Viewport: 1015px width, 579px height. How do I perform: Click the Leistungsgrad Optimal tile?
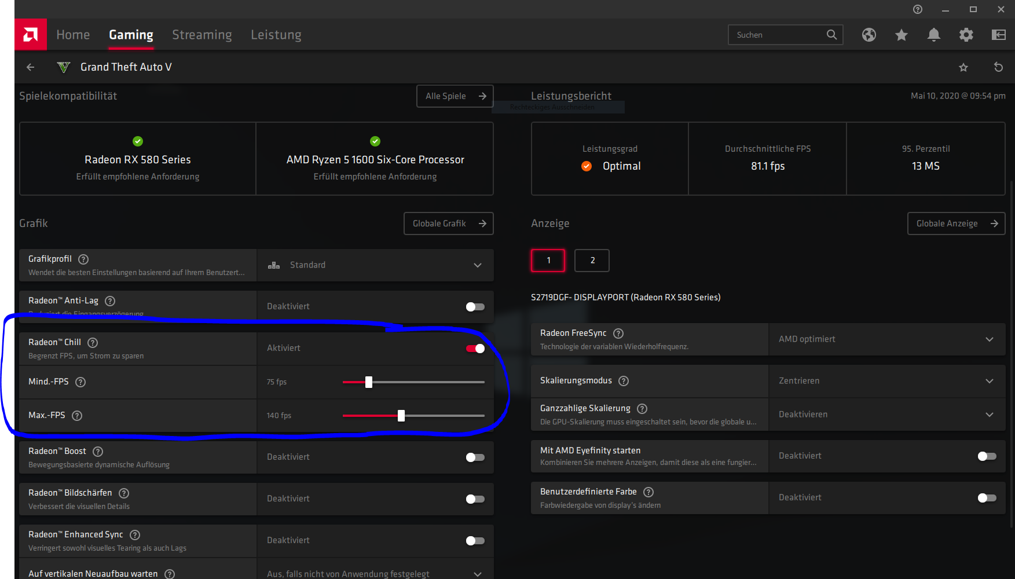point(610,159)
